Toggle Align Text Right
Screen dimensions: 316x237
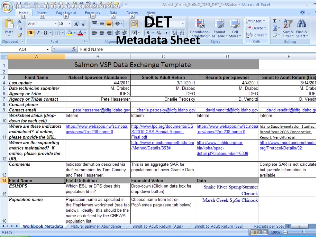pyautogui.click(x=109, y=33)
